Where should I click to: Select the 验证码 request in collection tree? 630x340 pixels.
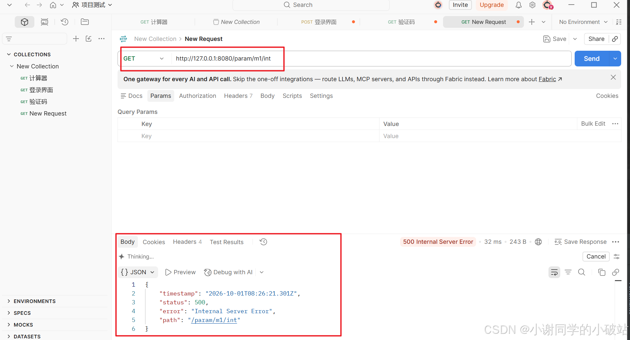(x=38, y=102)
